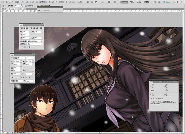Open the 文字組み dropdown in Paragraph panel
185x134 pixels.
[35, 44]
